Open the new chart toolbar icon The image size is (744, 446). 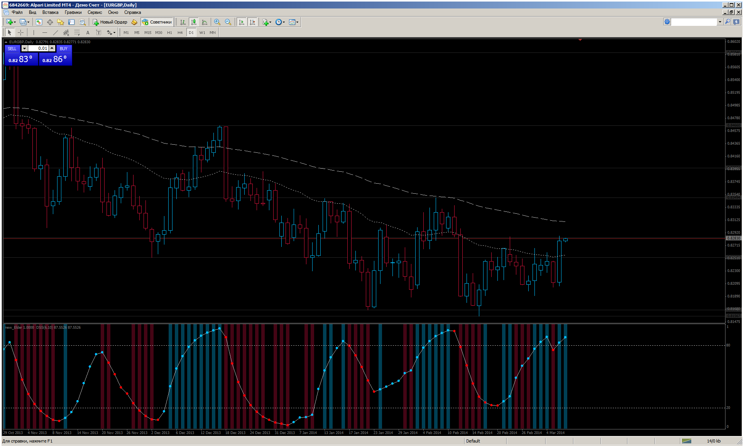[9, 22]
